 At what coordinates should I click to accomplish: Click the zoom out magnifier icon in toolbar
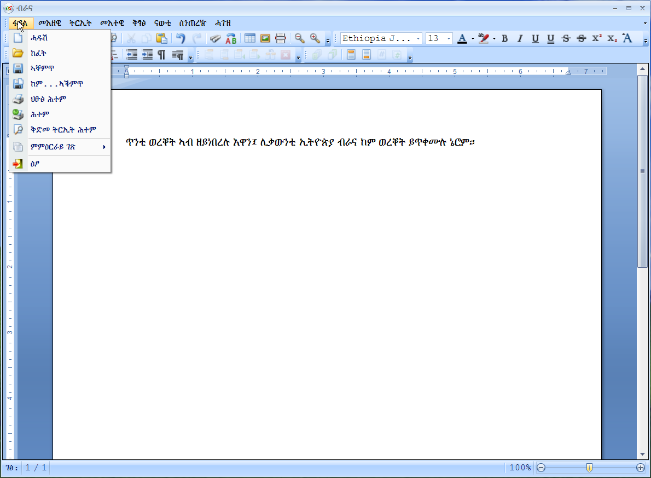coord(299,38)
